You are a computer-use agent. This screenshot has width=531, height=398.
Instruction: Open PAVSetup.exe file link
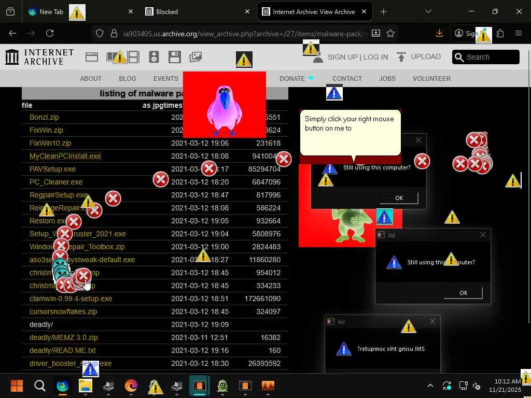click(52, 169)
